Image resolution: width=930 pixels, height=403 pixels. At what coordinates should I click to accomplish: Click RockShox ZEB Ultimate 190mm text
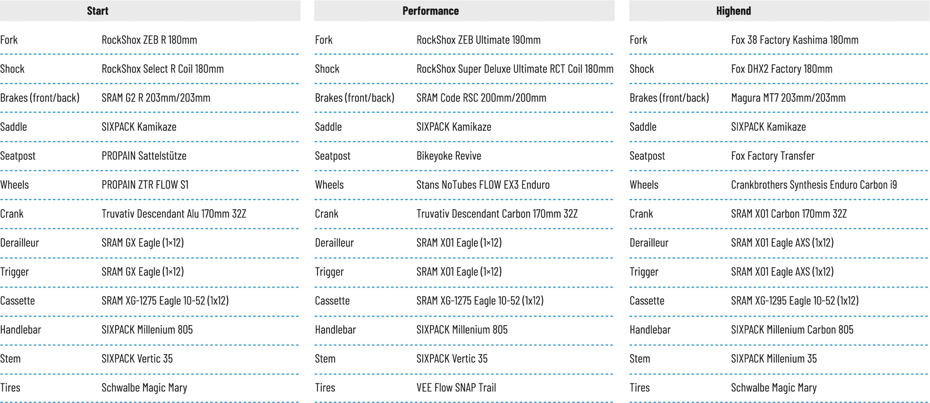(478, 40)
